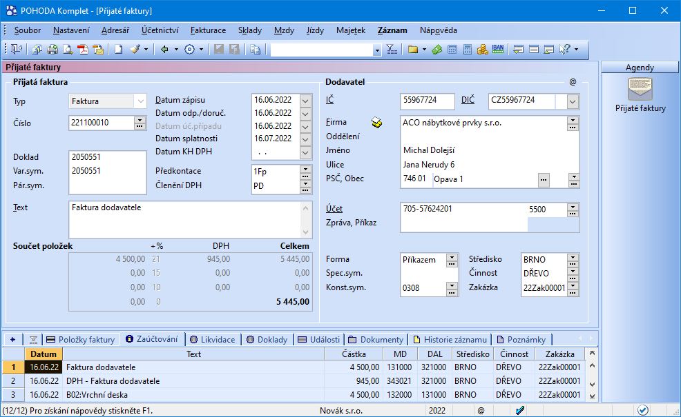
Task: Click the Agendy panel header button
Action: [640, 67]
